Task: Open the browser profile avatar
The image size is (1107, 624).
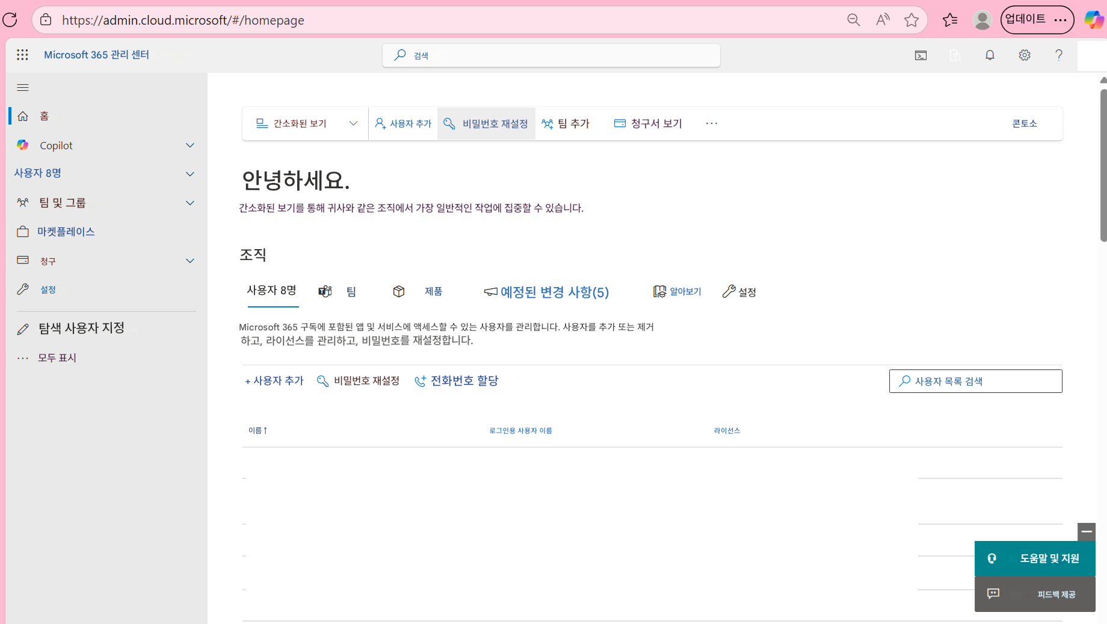Action: (982, 20)
